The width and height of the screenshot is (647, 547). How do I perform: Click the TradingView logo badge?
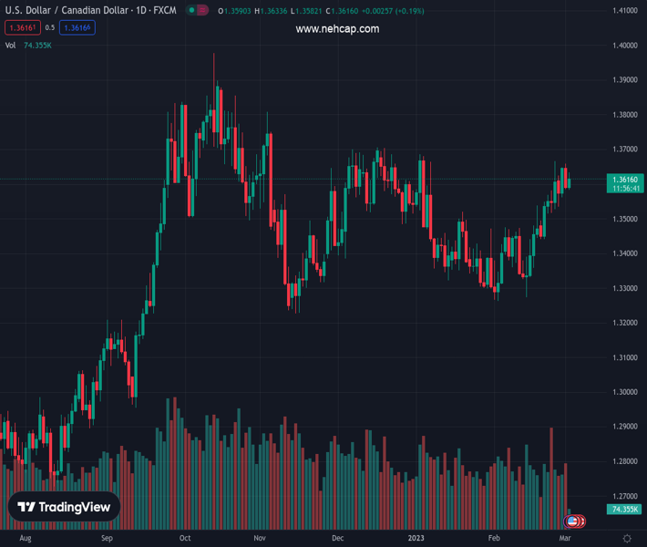64,507
